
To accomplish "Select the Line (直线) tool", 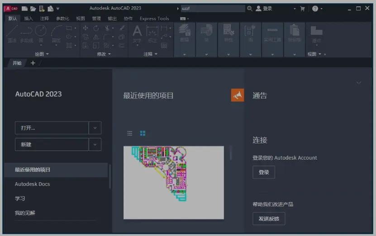I will [x=12, y=34].
